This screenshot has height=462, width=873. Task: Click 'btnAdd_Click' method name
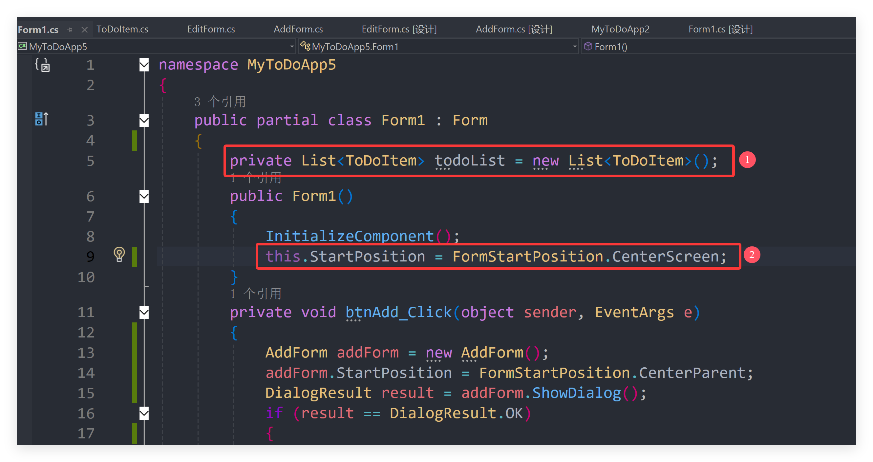click(398, 312)
